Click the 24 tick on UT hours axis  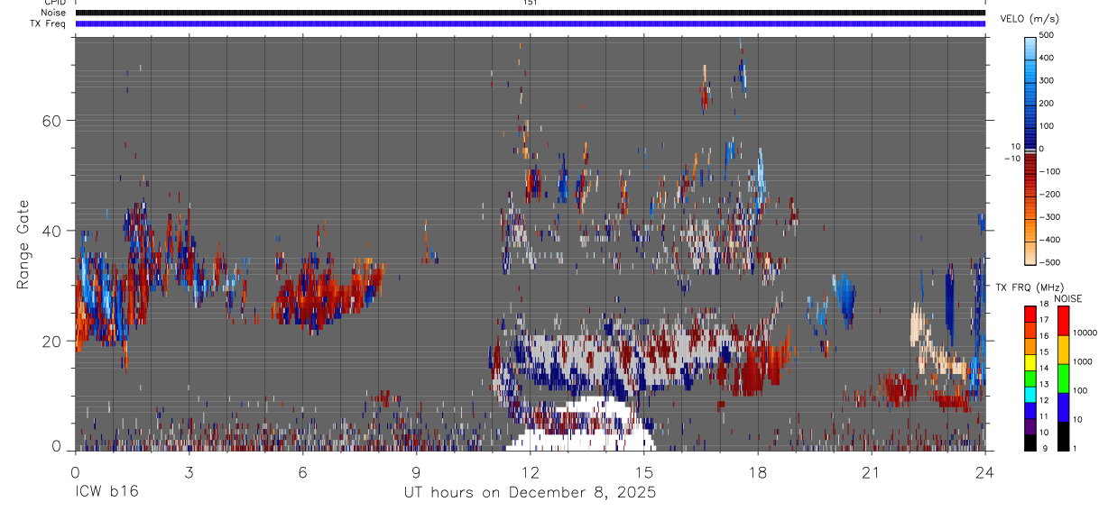coord(984,472)
